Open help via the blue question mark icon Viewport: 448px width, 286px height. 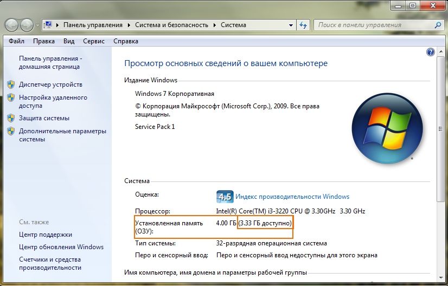click(431, 52)
